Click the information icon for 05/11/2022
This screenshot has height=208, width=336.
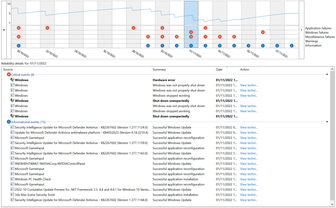tap(248, 46)
